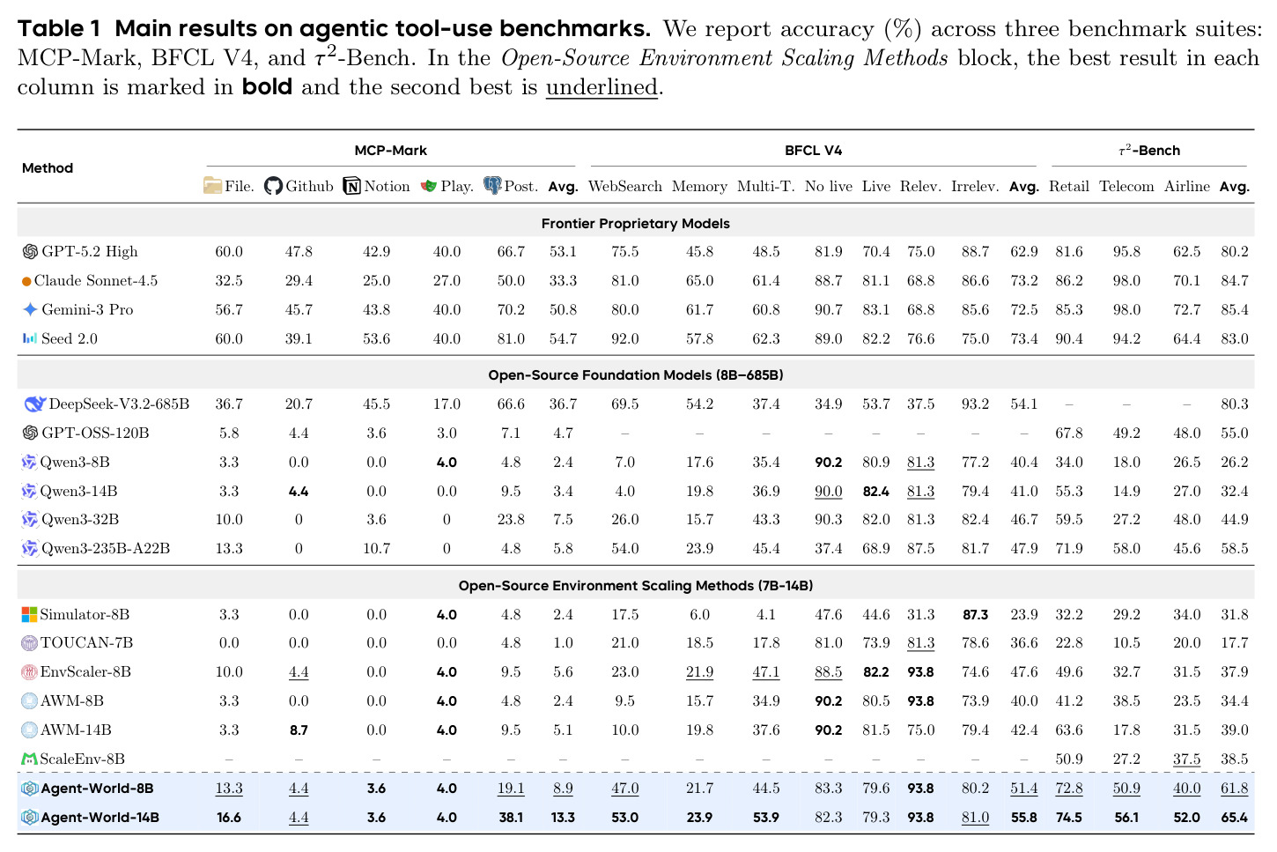Click the Avg. header under τ²-Bench
This screenshot has width=1277, height=852.
tap(1235, 187)
